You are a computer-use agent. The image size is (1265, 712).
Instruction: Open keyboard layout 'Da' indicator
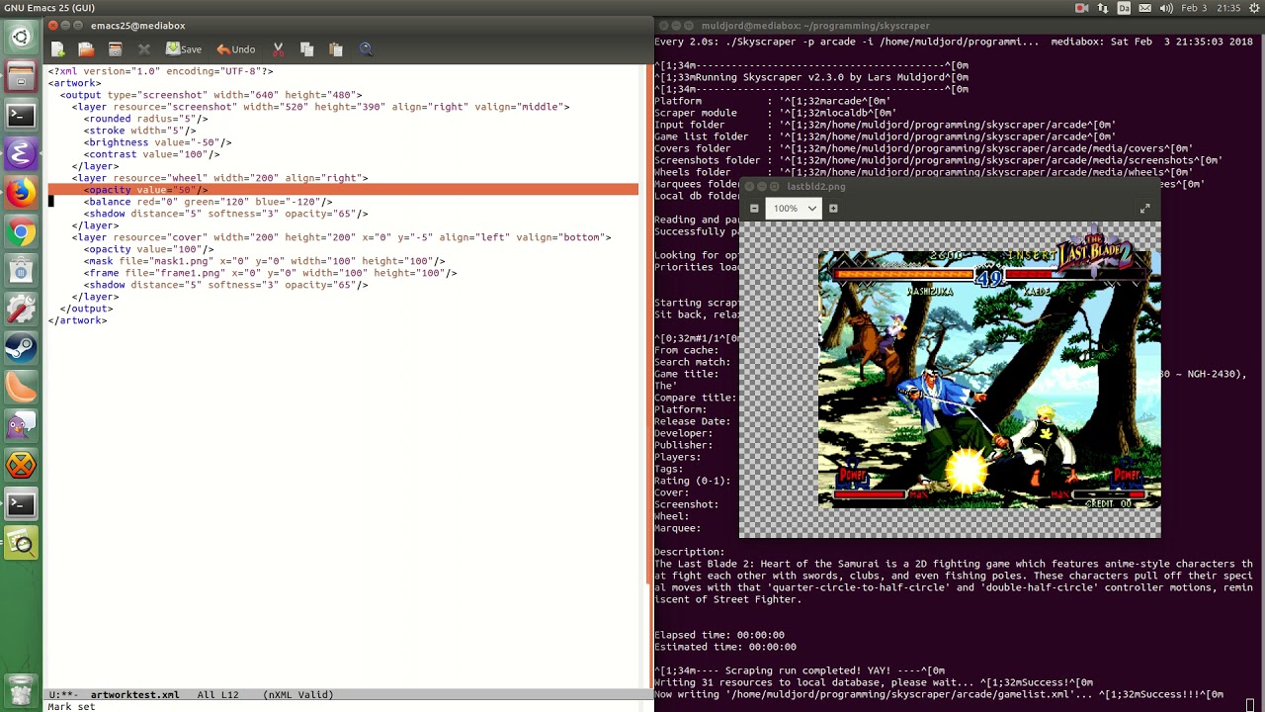[1124, 8]
